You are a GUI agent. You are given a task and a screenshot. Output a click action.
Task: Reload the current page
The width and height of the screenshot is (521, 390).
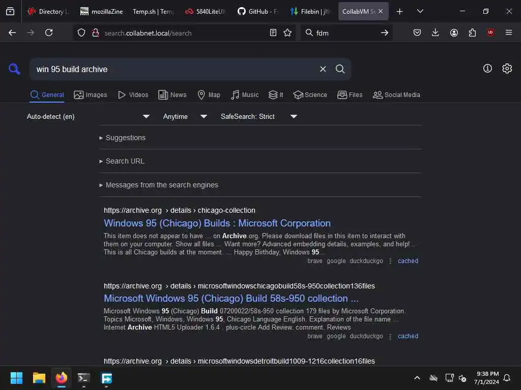(x=49, y=32)
